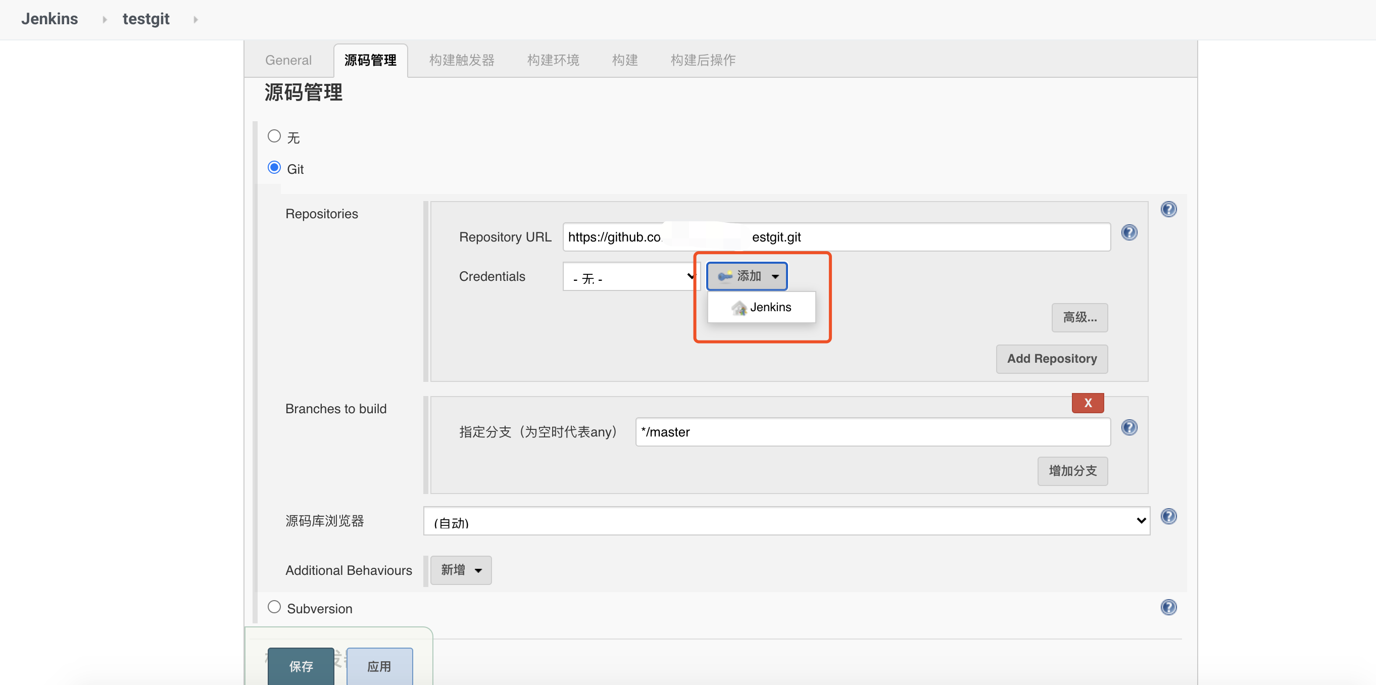Click the 保存 save button
1376x685 pixels.
[x=301, y=666]
